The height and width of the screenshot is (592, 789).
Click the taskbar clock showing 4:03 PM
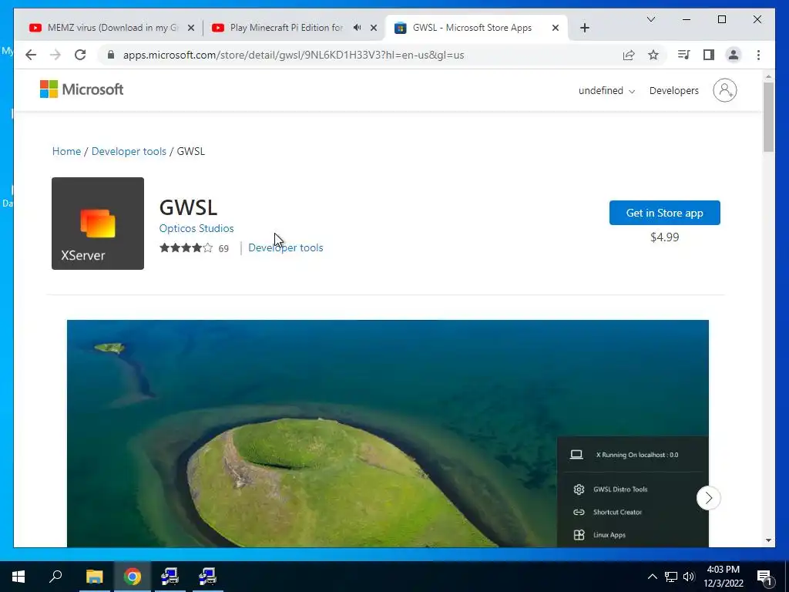click(x=723, y=577)
